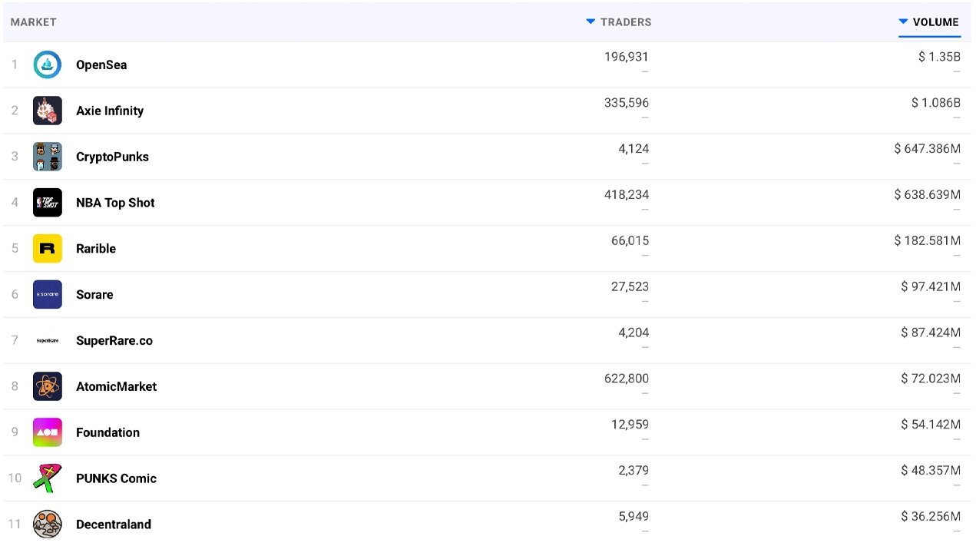Click the volume value $ 638.639M
Image resolution: width=976 pixels, height=546 pixels.
coord(928,195)
